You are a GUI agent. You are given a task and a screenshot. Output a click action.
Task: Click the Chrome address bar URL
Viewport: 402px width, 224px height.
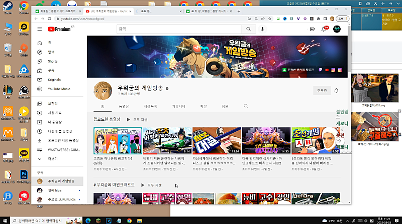click(82, 19)
